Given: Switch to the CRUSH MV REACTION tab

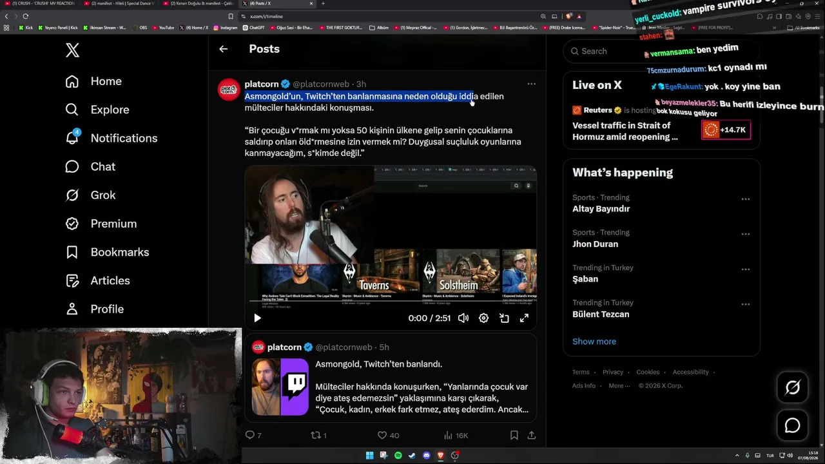Looking at the screenshot, I should pyautogui.click(x=40, y=4).
